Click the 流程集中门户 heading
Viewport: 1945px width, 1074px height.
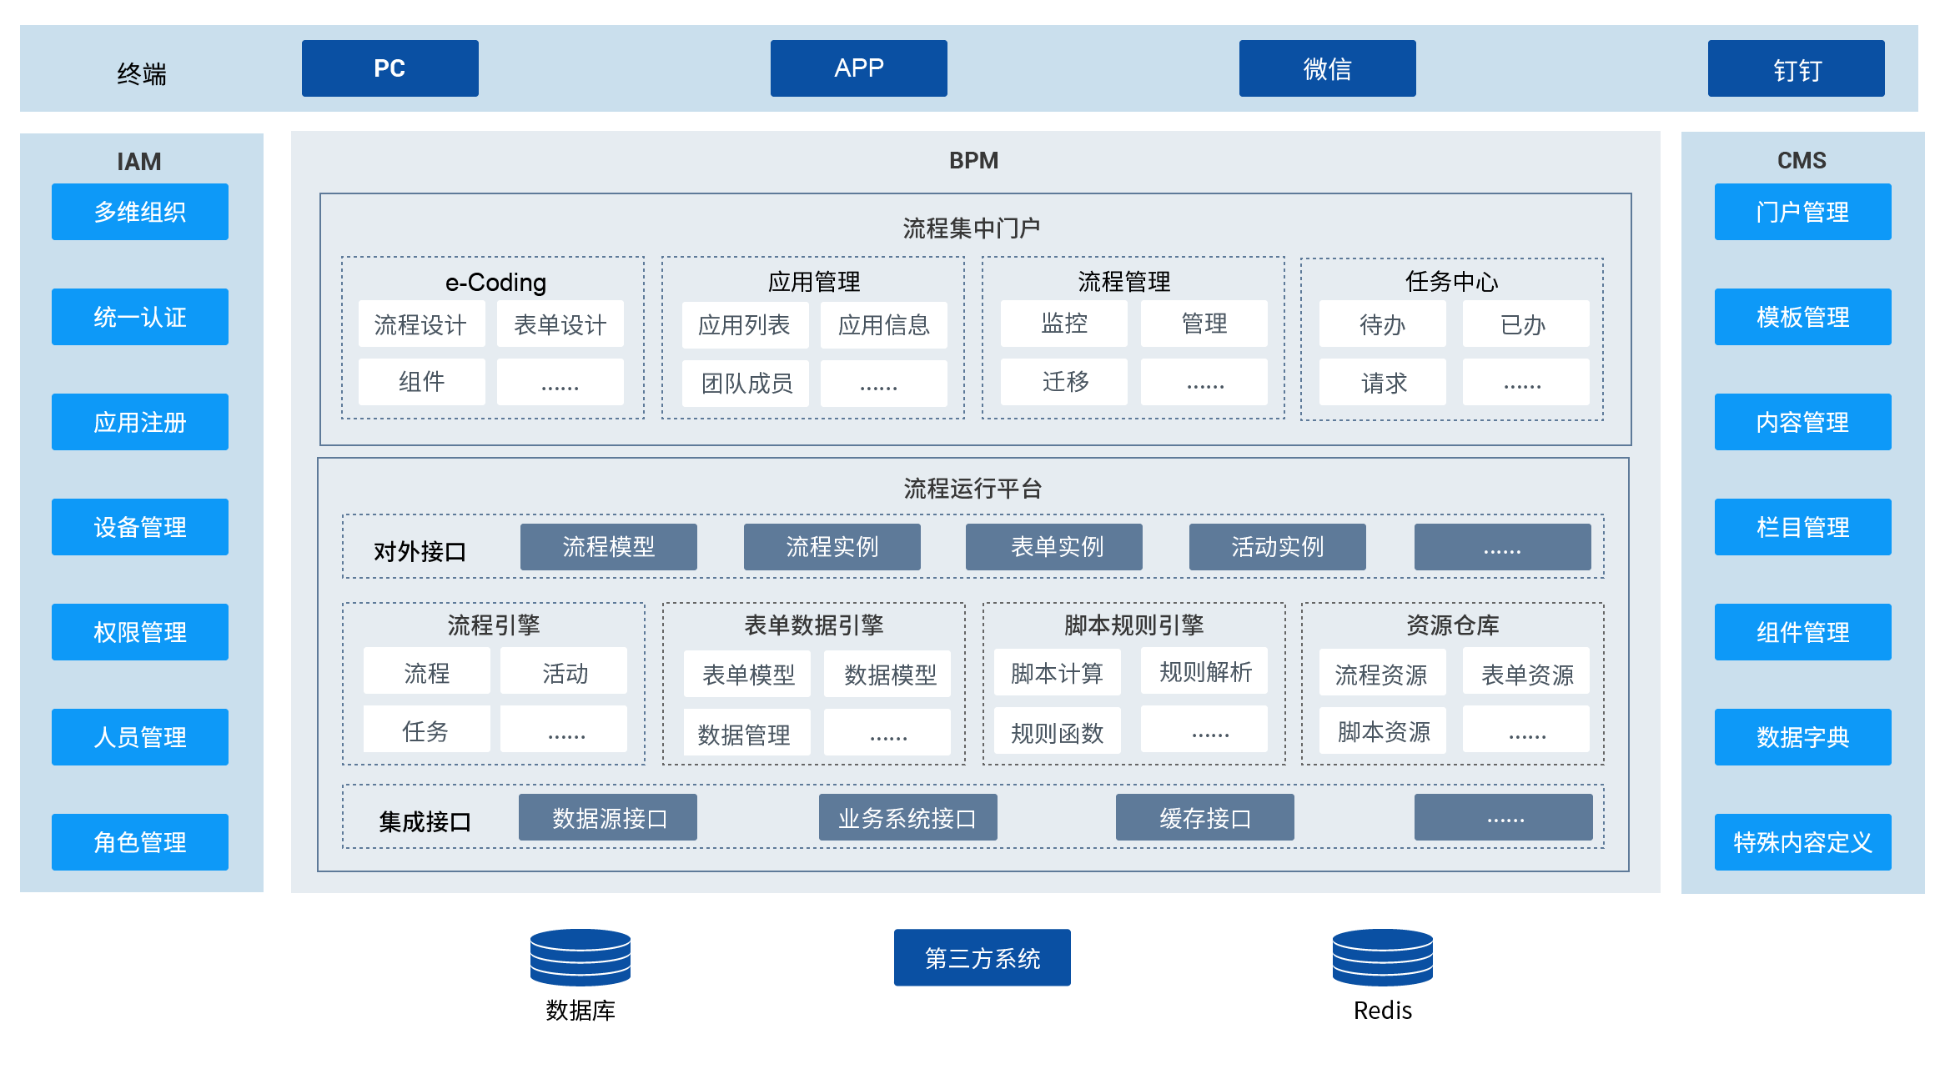(972, 228)
